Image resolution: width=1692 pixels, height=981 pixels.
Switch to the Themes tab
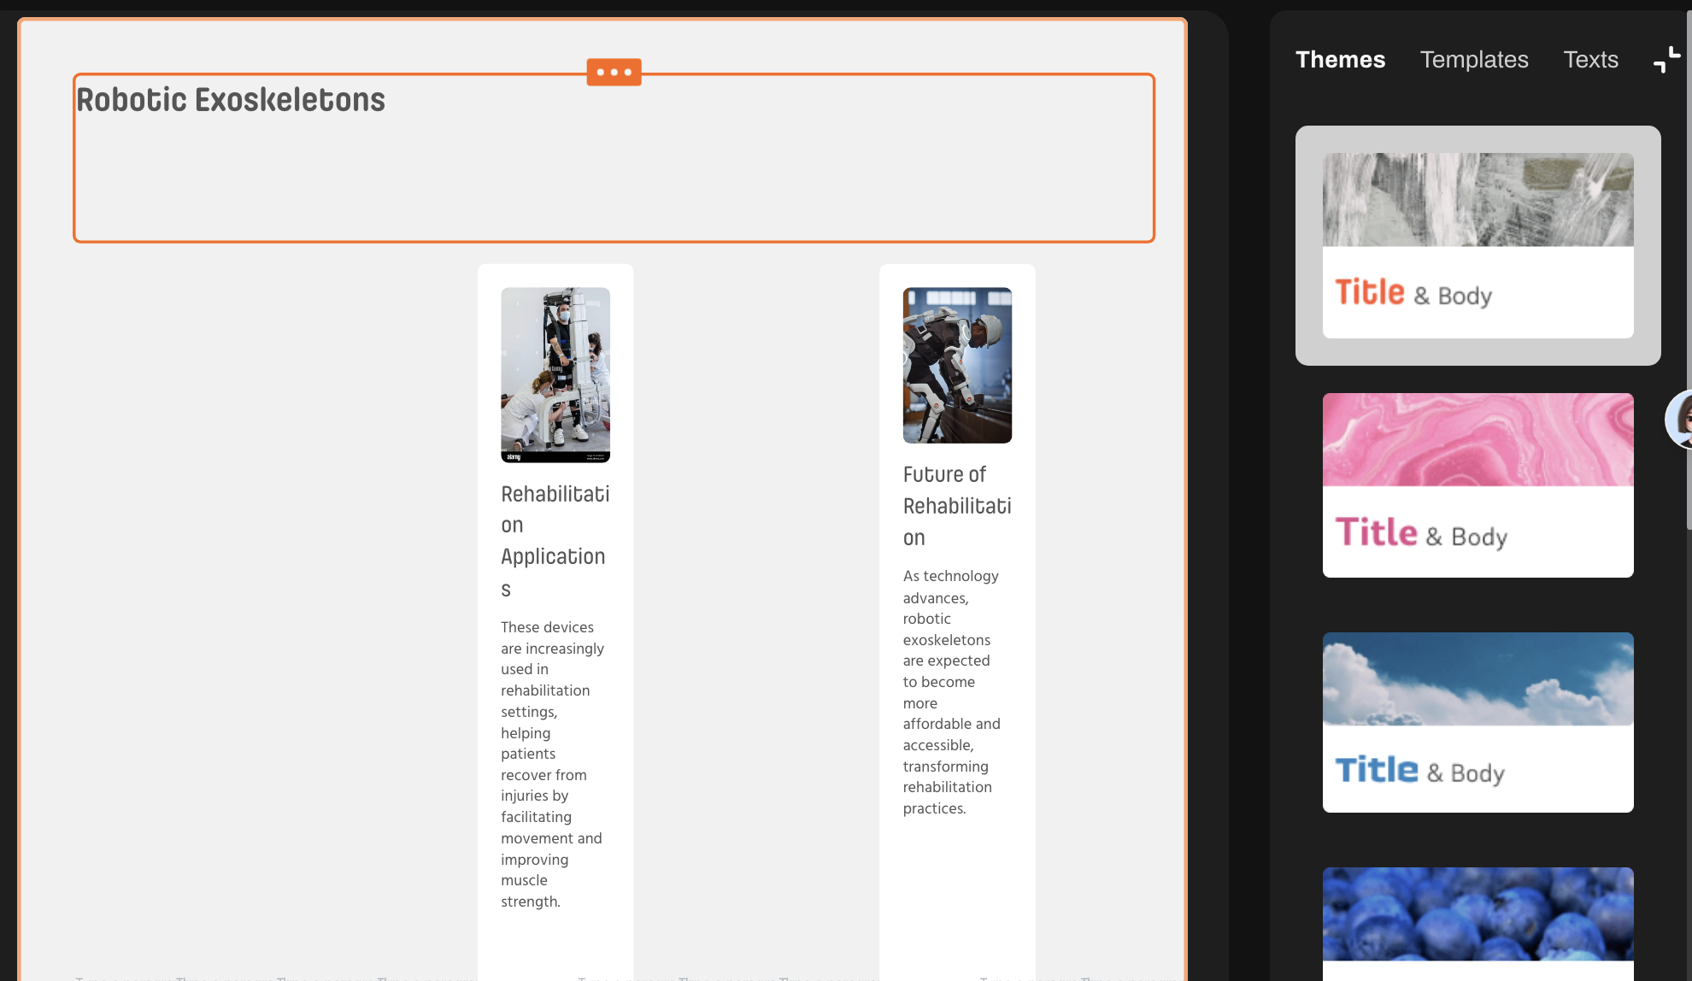click(1340, 60)
